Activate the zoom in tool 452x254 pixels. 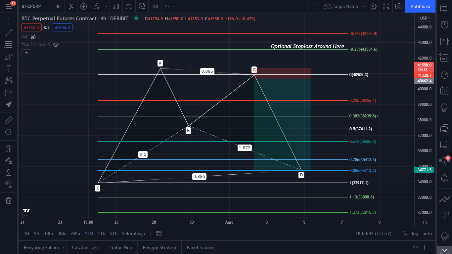pos(9,132)
